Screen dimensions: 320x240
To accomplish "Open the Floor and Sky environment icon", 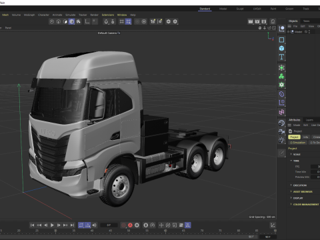I will (x=281, y=123).
